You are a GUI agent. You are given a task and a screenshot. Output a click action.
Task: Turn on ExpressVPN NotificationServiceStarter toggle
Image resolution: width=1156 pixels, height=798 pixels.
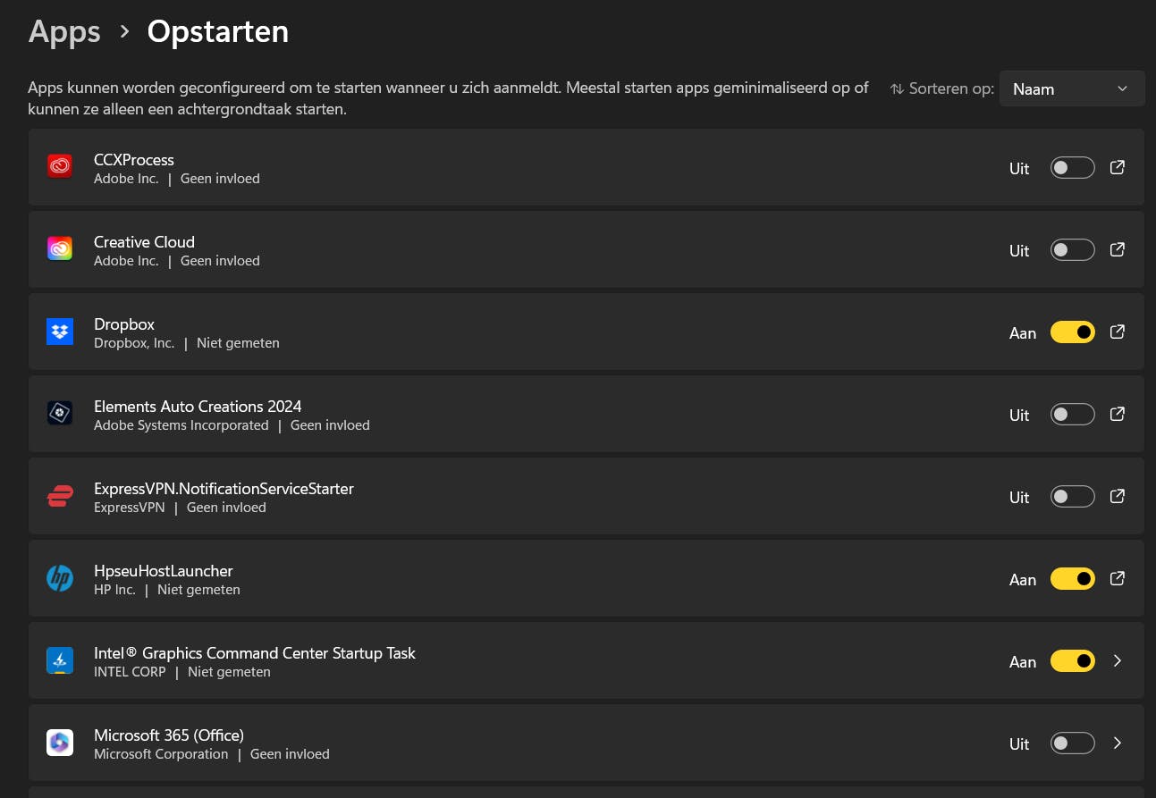(x=1072, y=497)
